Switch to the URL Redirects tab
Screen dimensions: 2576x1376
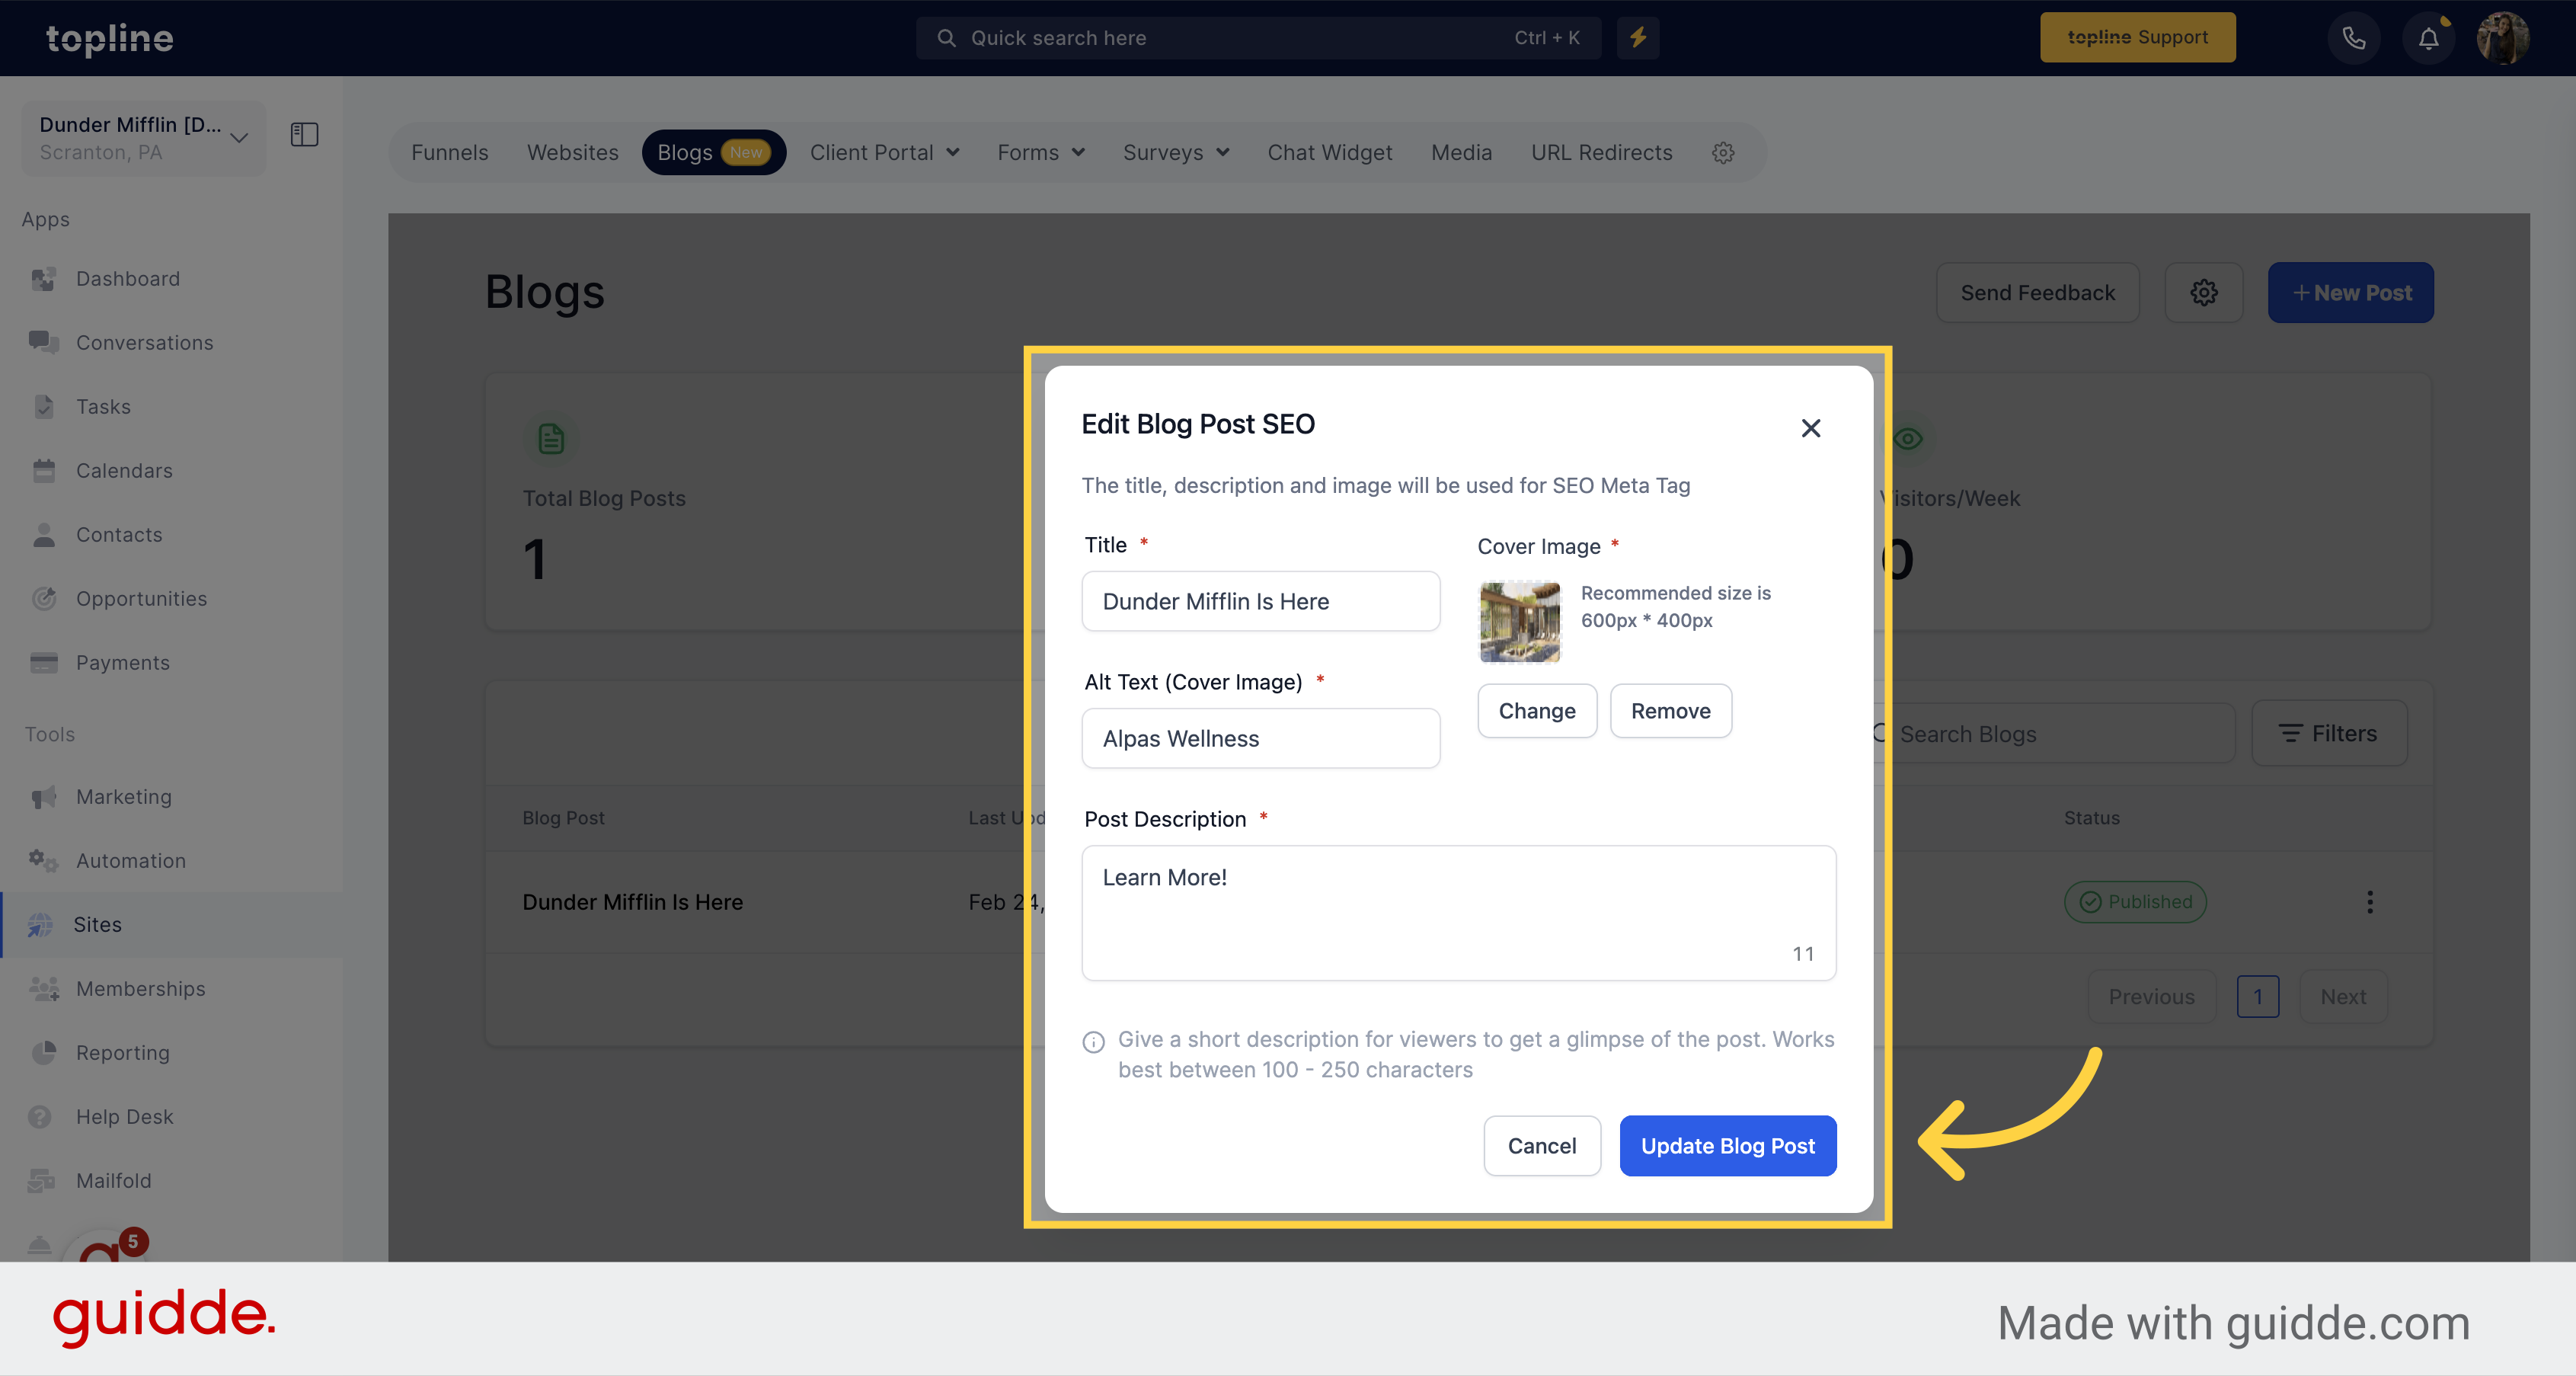(1601, 153)
